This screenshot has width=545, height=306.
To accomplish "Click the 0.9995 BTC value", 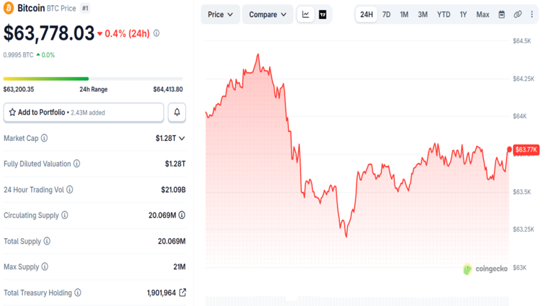I will point(18,55).
